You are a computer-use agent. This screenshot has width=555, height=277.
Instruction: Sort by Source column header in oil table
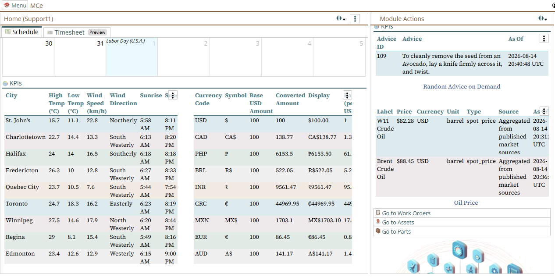(x=509, y=112)
